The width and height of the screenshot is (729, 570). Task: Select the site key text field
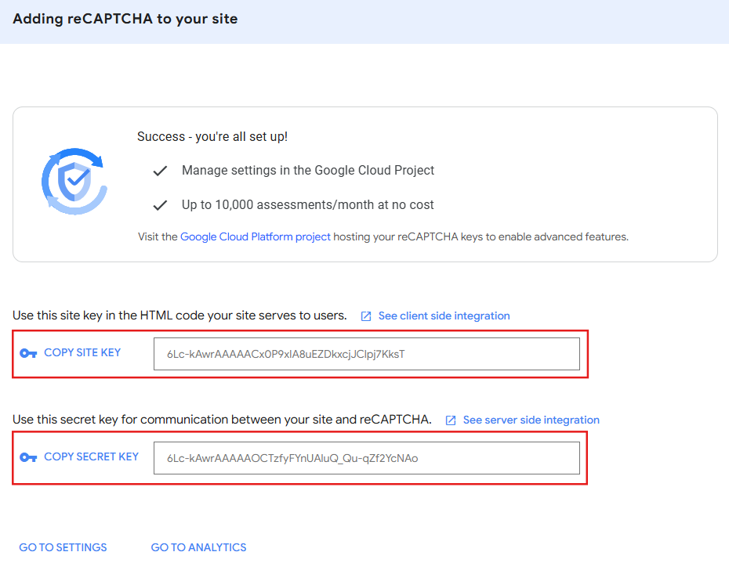(366, 354)
